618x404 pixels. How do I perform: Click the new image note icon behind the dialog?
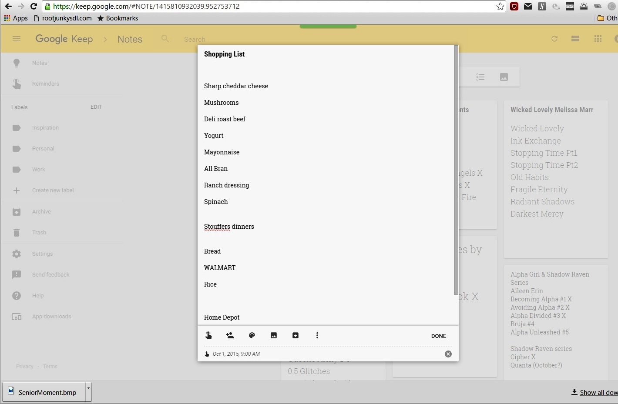(x=504, y=77)
